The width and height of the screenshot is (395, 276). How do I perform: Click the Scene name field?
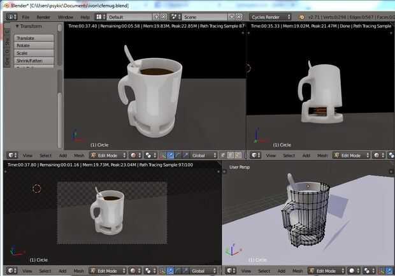[x=205, y=17]
